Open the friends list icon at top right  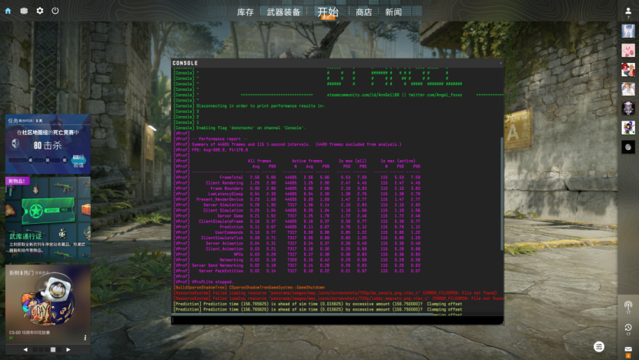pos(628,11)
